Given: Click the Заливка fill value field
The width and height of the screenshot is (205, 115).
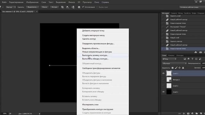Looking at the screenshot, I should 203,68.
